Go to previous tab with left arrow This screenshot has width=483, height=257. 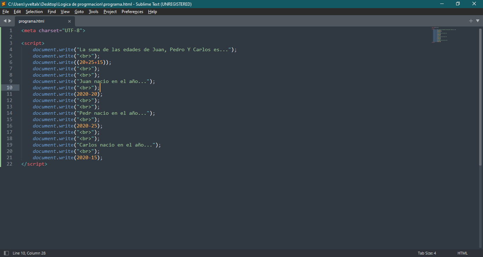5,21
